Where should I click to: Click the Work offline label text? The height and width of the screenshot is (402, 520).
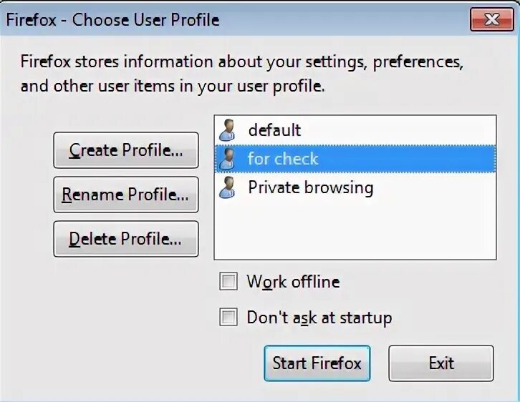click(293, 282)
